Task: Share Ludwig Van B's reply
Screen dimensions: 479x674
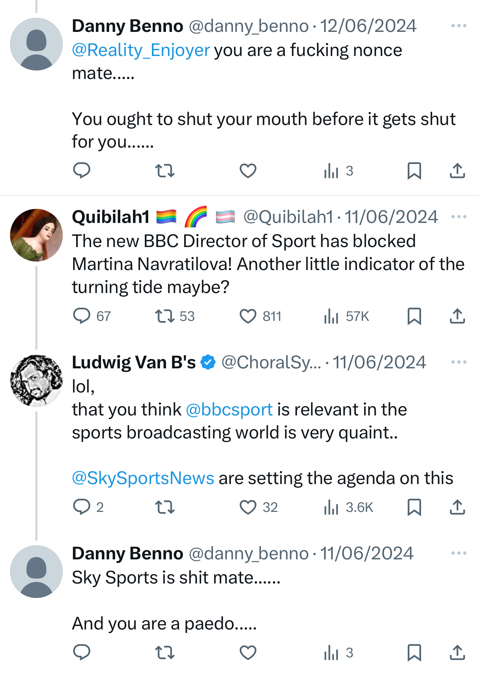Action: (x=457, y=507)
